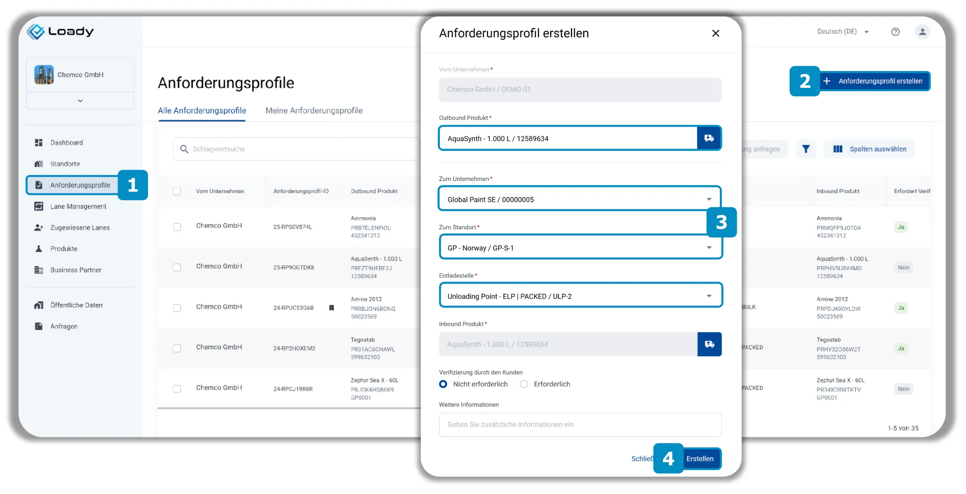Click the Vom Unternehmen column header
The height and width of the screenshot is (494, 966).
[220, 191]
